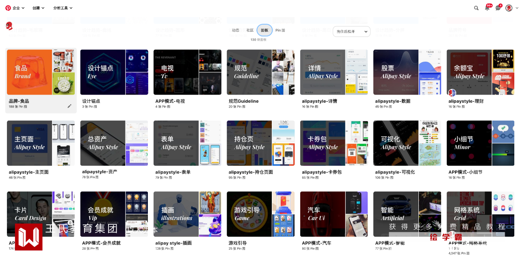The width and height of the screenshot is (520, 261).
Task: Expand the account chevron beside the avatar
Action: [517, 8]
